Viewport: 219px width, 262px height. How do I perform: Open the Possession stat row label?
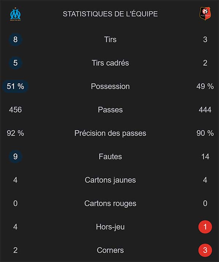tap(110, 86)
